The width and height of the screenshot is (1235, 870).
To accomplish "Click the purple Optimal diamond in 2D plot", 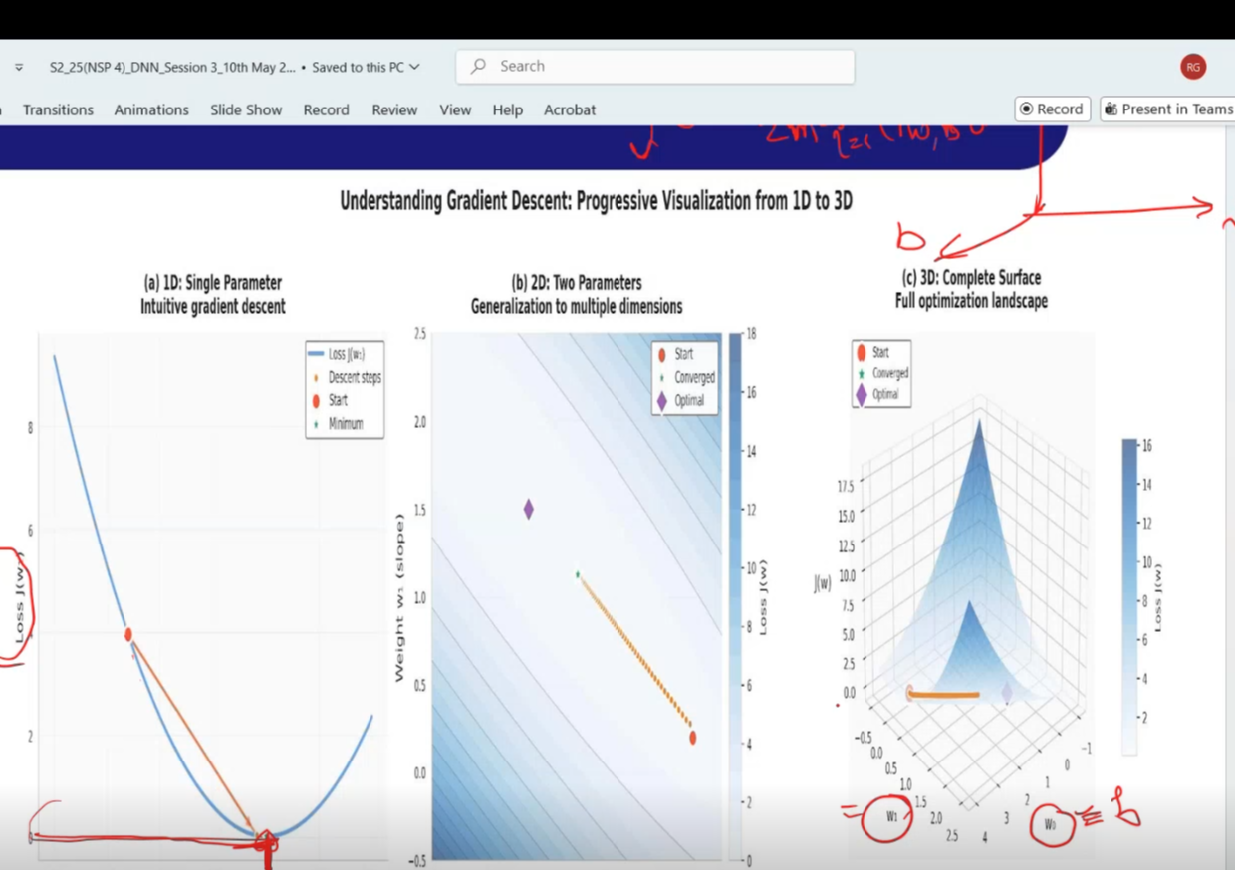I will (x=528, y=509).
